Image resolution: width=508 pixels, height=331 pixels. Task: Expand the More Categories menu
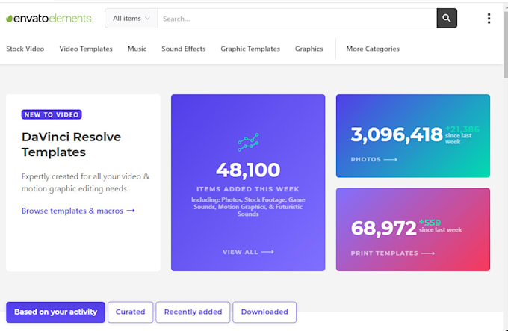pyautogui.click(x=373, y=49)
